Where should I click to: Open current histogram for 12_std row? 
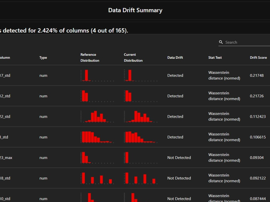(x=141, y=96)
